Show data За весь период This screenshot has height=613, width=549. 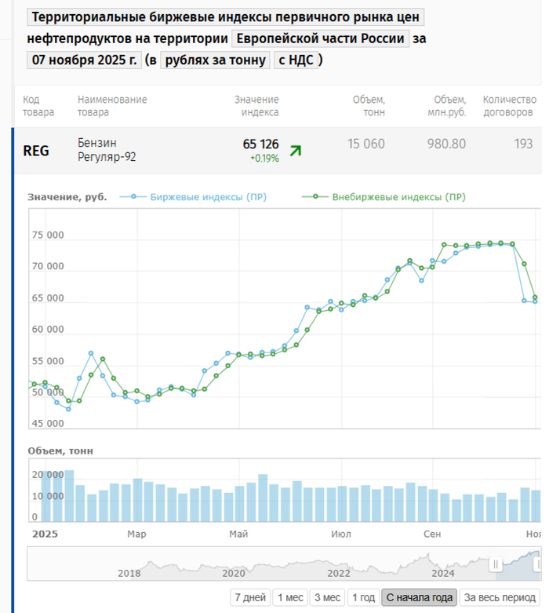[x=499, y=597]
